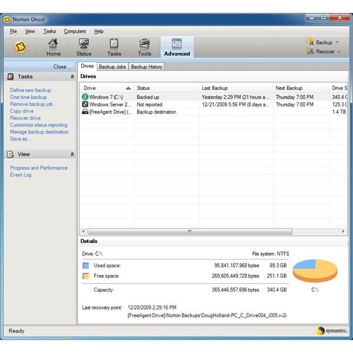Collapse the Tasks panel section
This screenshot has height=353, width=353.
[72, 76]
